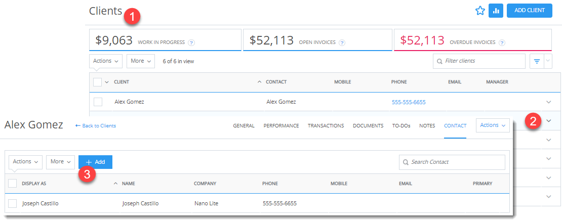Click help icon beside Overdue Invoices
This screenshot has width=562, height=223.
(502, 42)
